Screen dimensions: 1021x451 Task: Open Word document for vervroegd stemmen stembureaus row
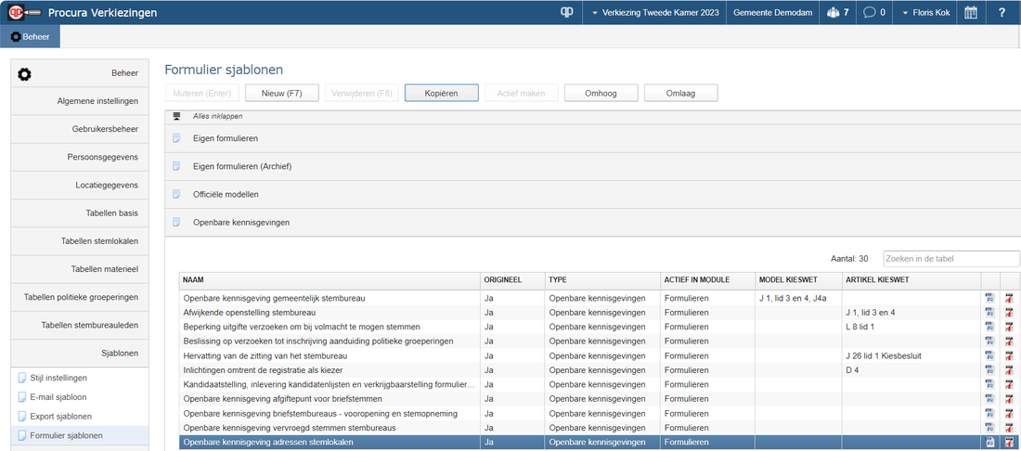point(990,428)
